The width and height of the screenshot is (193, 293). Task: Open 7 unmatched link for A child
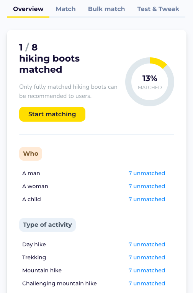click(147, 199)
